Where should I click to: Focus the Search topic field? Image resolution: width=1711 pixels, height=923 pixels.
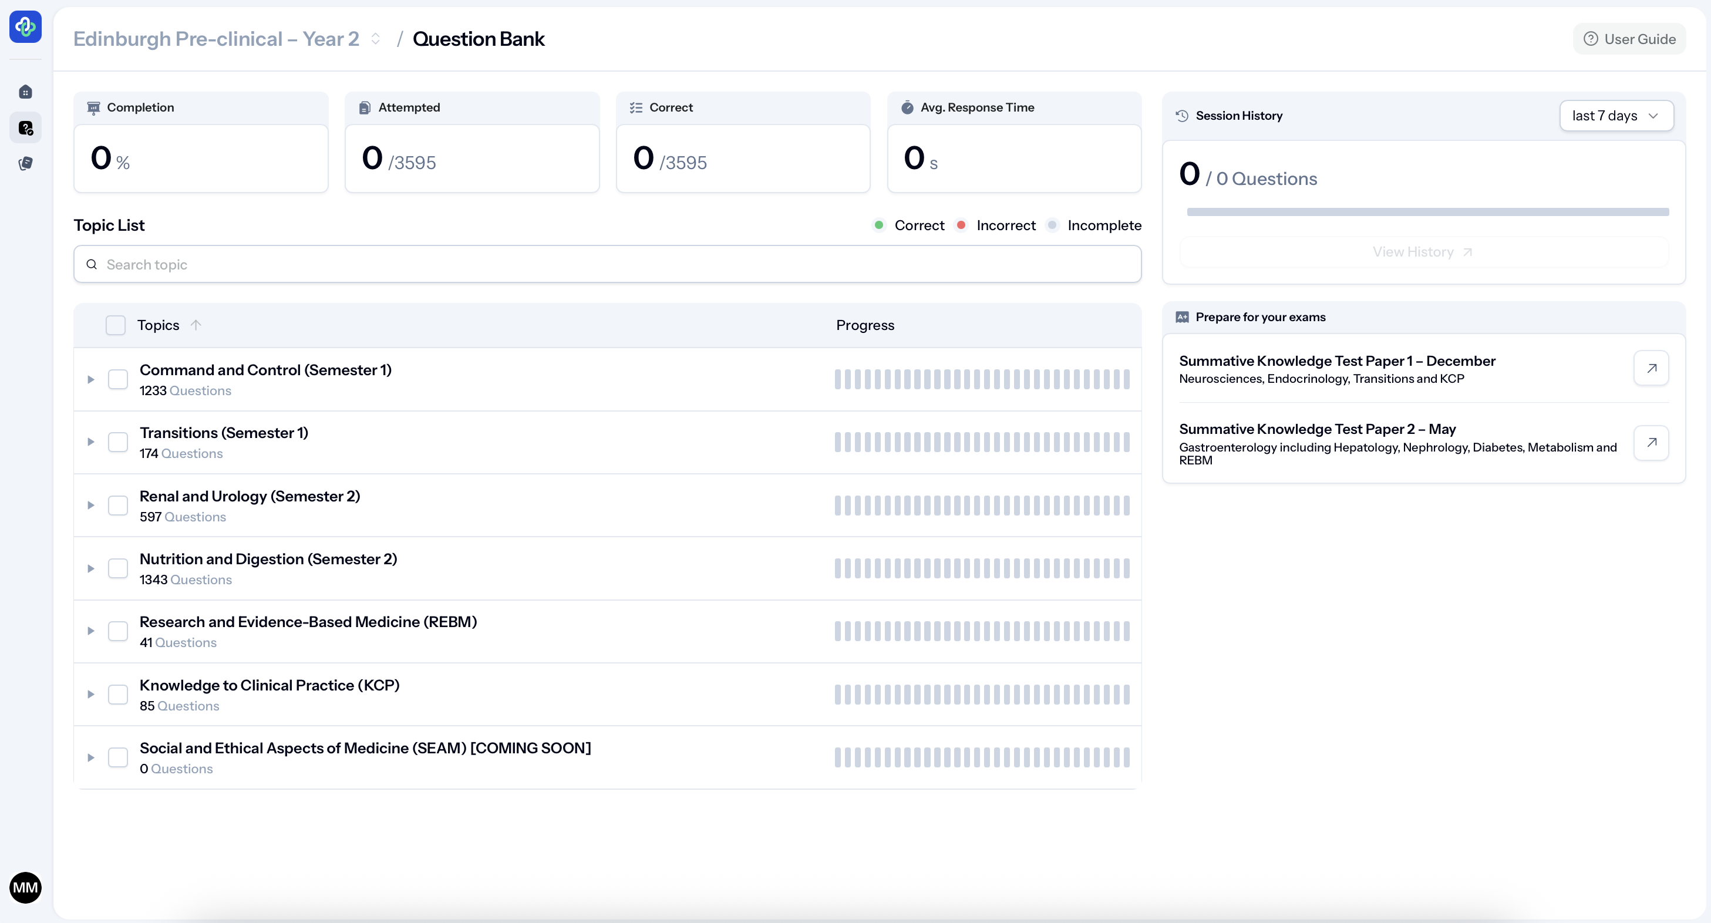607,264
